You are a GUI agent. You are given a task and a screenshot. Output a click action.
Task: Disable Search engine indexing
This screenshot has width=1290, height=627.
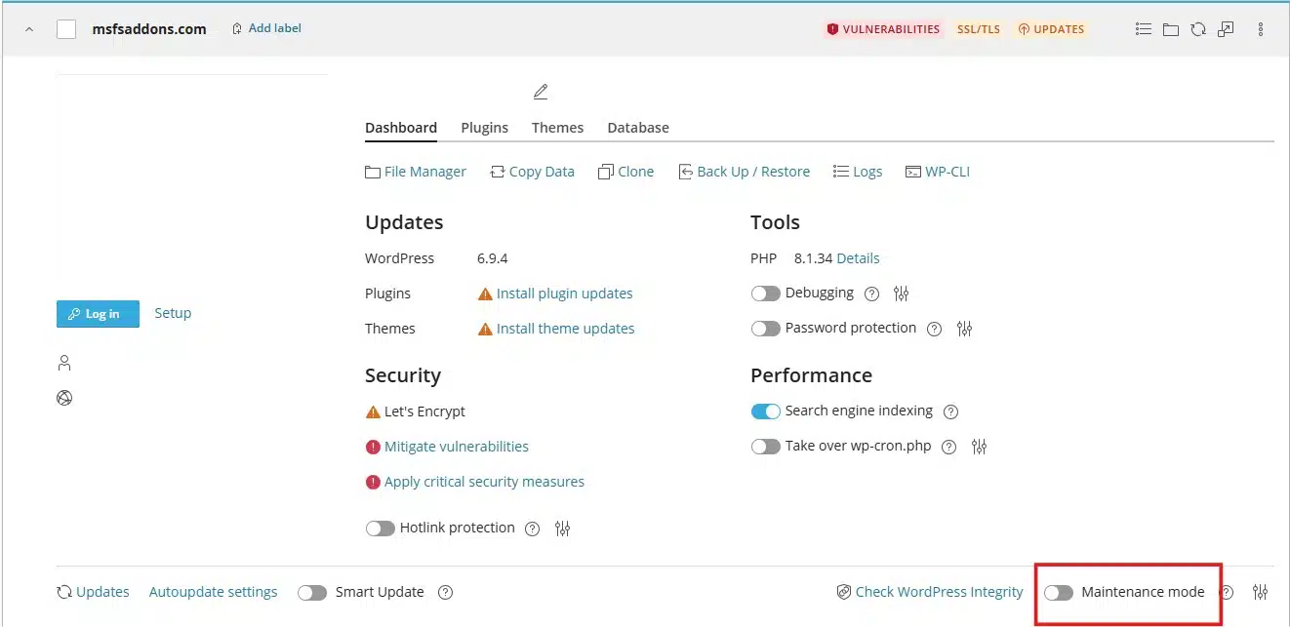[x=765, y=411]
